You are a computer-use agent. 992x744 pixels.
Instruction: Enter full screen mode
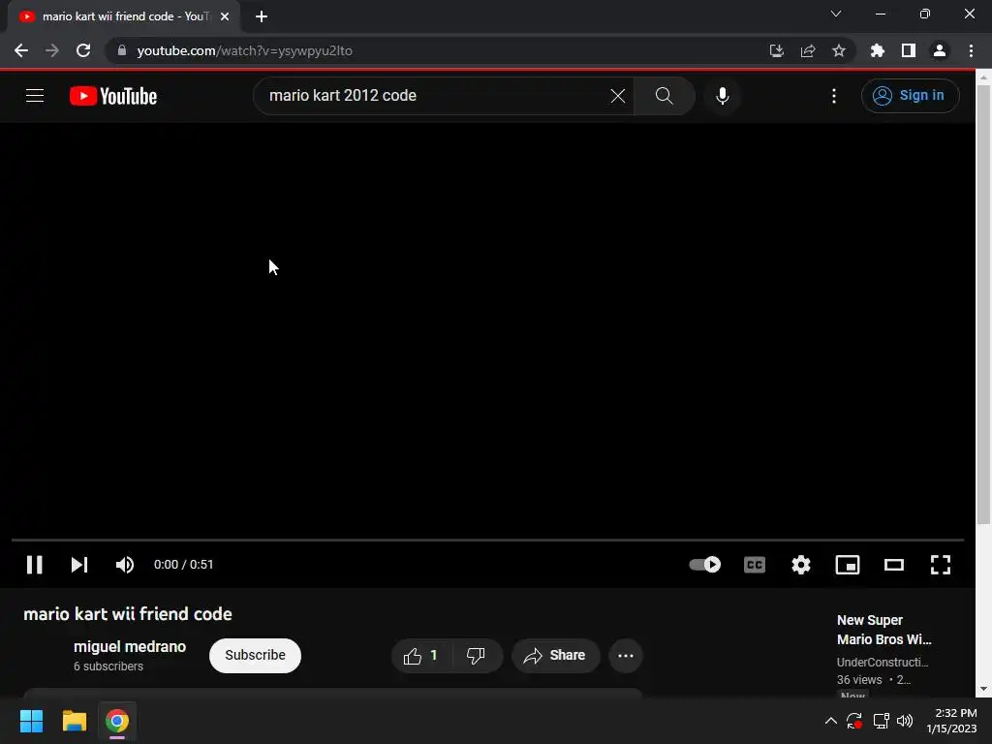(941, 565)
